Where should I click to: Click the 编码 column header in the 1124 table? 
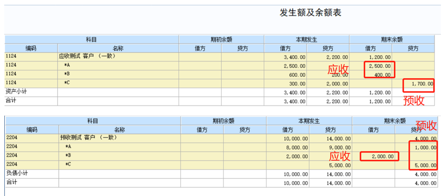click(31, 48)
